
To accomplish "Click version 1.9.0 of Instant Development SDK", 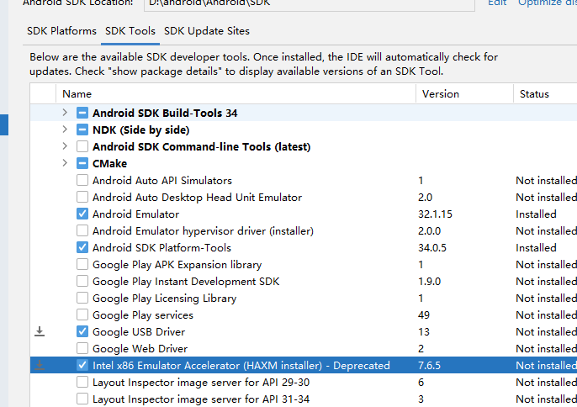I will [429, 281].
